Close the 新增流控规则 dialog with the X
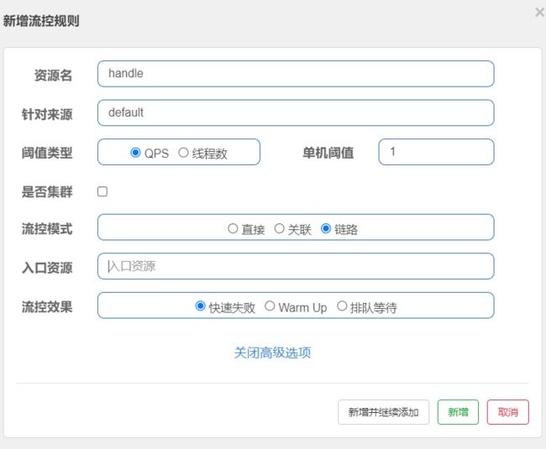This screenshot has width=546, height=449. tap(539, 13)
